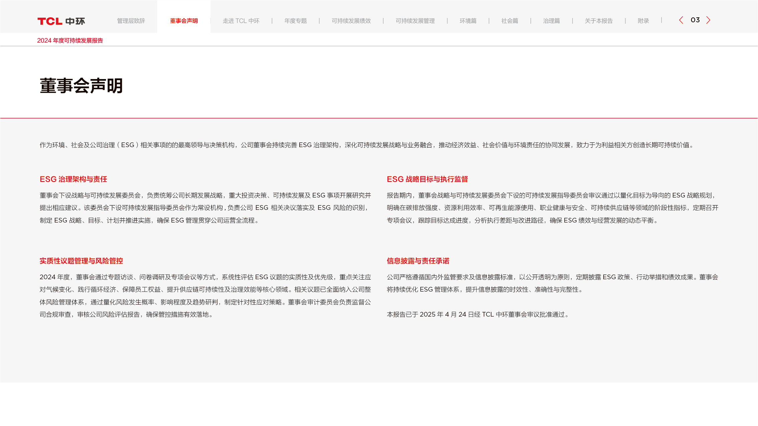Go to previous page arrow

[x=681, y=20]
